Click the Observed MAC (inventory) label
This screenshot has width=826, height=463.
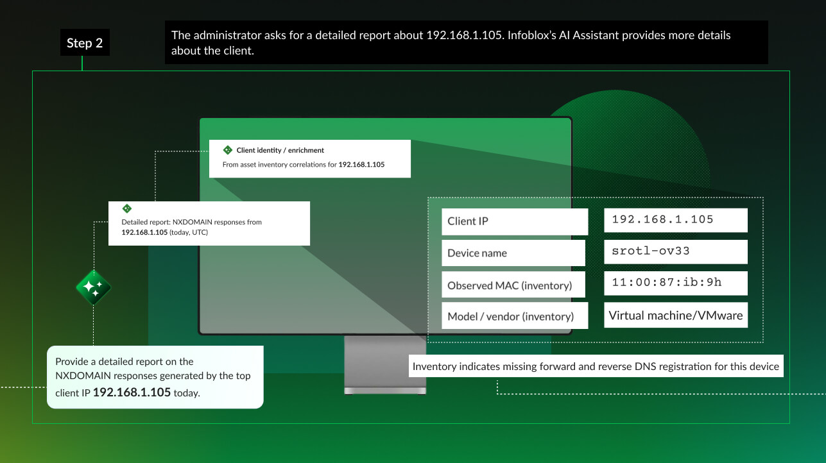point(513,285)
